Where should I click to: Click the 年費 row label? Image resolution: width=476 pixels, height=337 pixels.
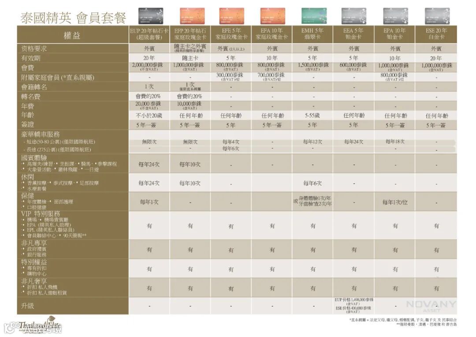pyautogui.click(x=28, y=106)
